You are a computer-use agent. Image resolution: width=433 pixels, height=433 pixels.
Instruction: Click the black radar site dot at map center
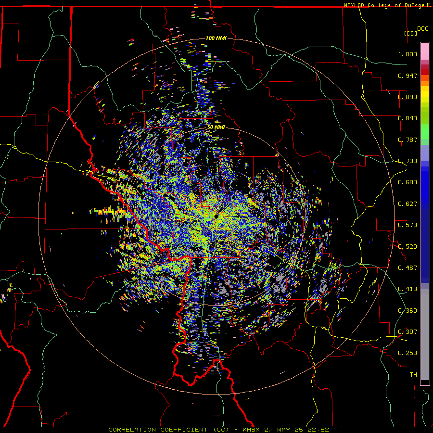pos(216,216)
